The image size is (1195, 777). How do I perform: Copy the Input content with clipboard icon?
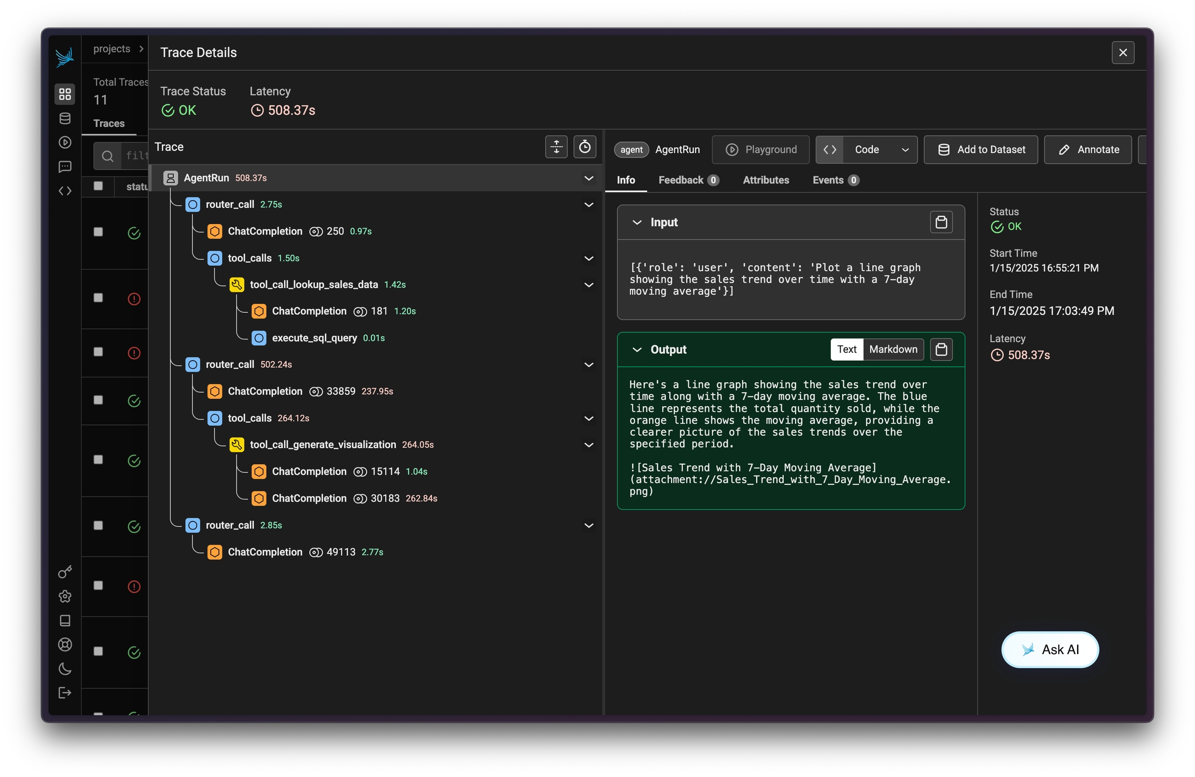pos(941,222)
